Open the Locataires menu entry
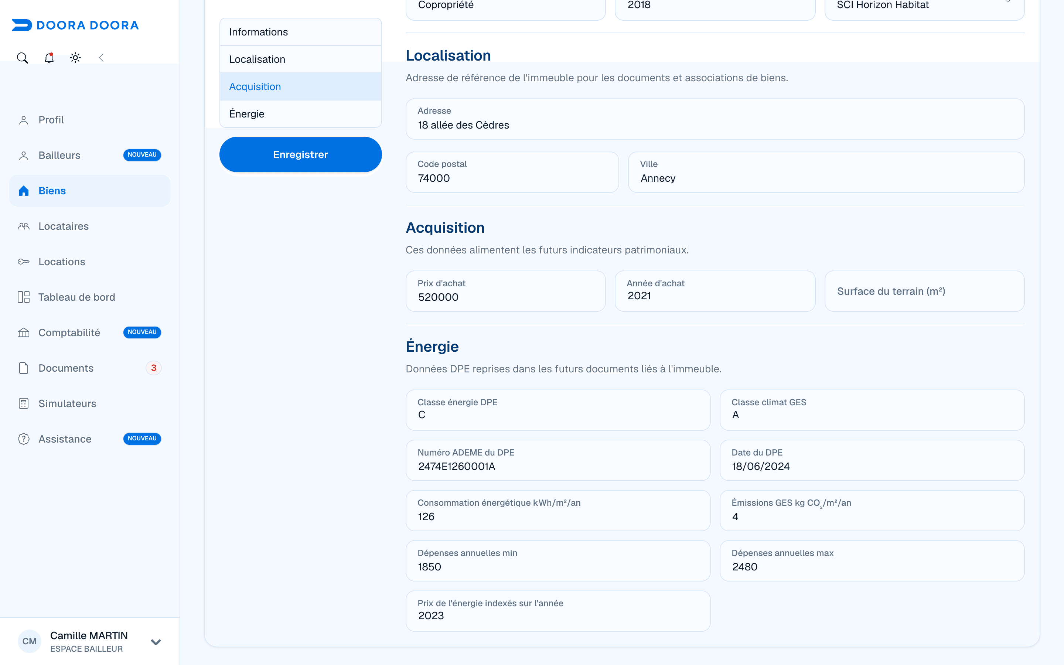 click(x=90, y=226)
